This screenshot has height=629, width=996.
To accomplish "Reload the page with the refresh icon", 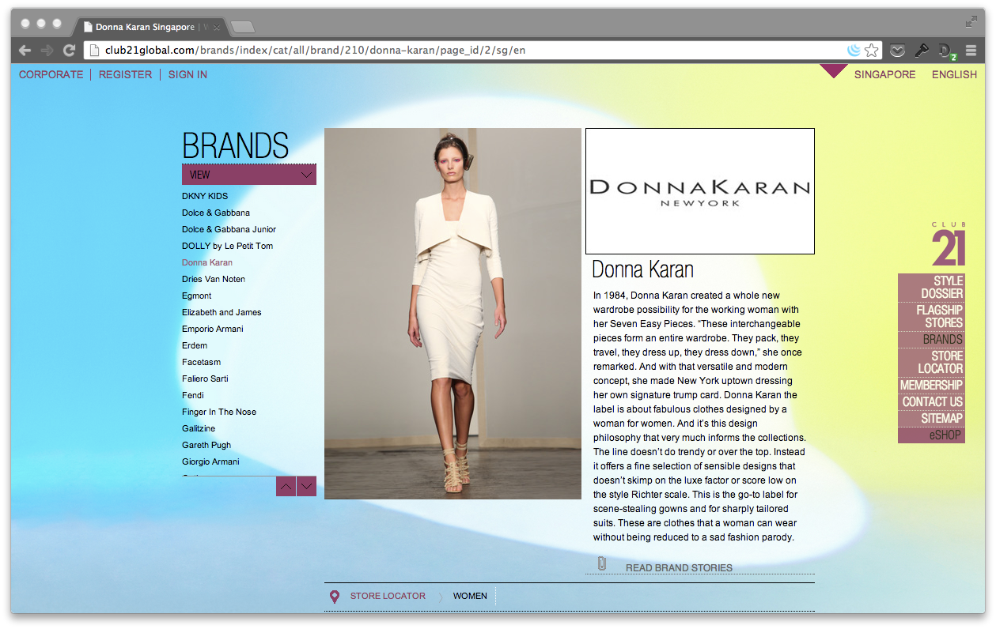I will point(70,51).
